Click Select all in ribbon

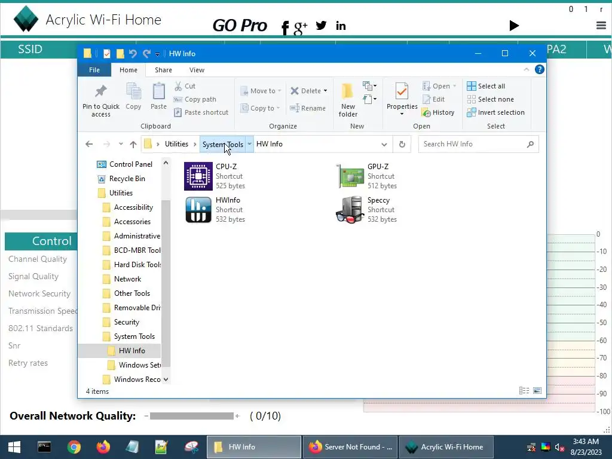pos(486,86)
